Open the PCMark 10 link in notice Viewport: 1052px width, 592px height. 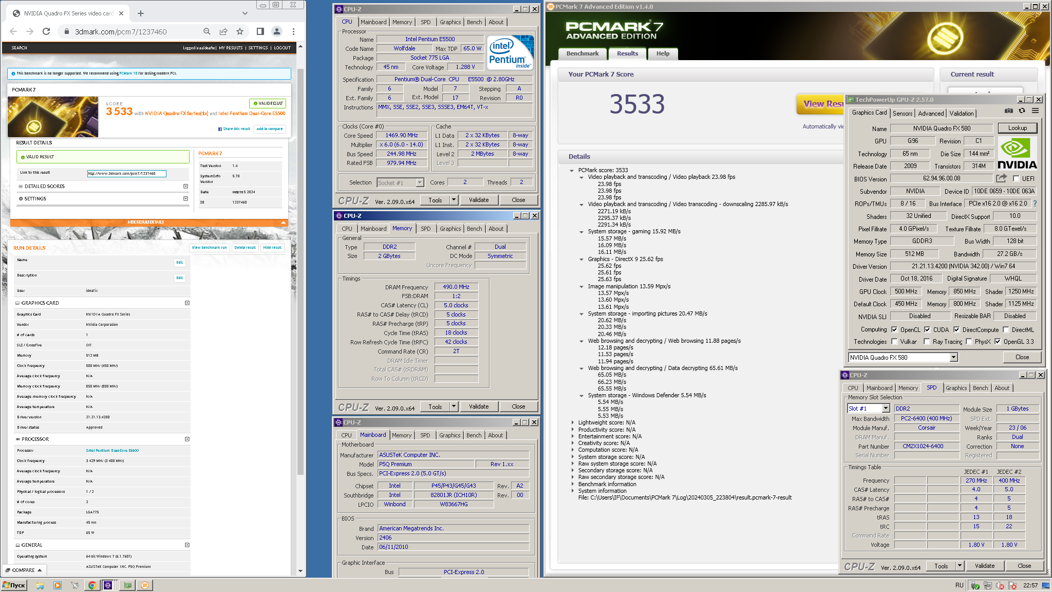tap(128, 73)
